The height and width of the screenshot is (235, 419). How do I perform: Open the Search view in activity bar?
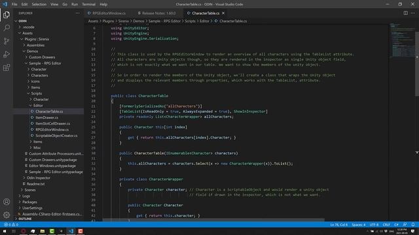[x=7, y=27]
